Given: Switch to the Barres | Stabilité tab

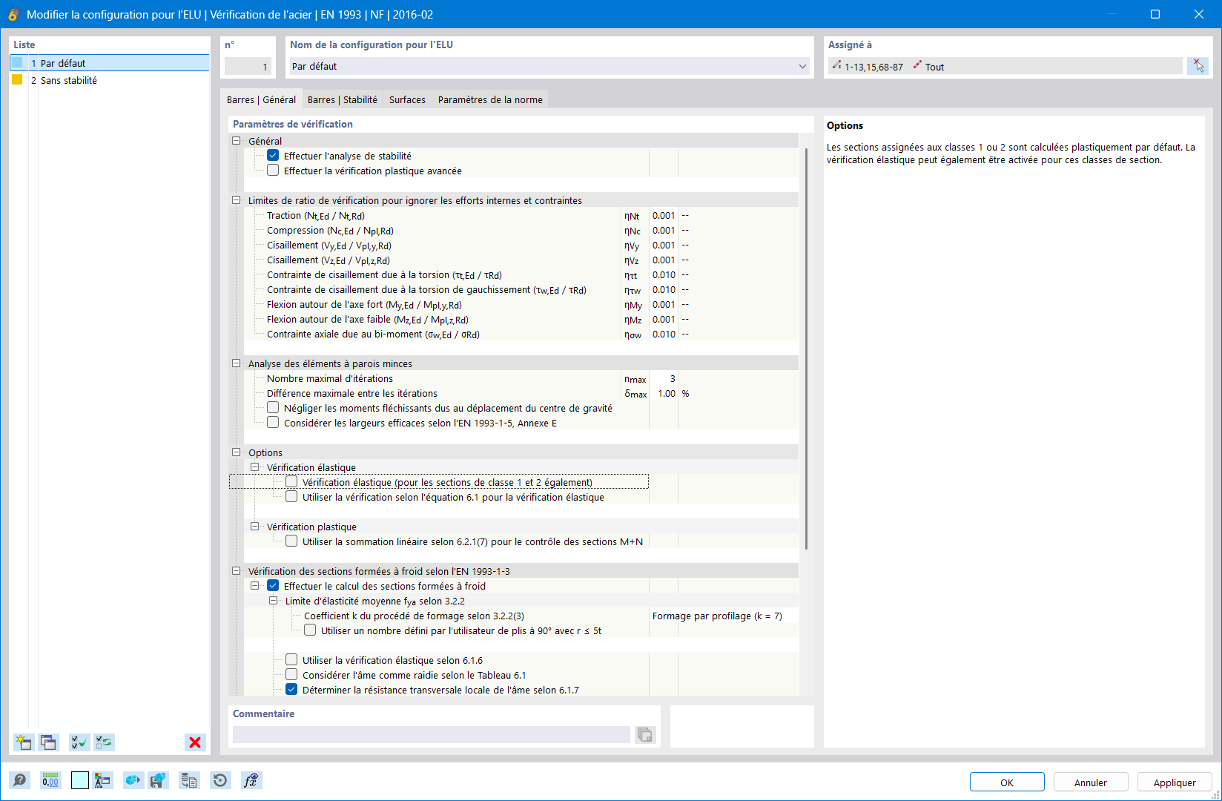Looking at the screenshot, I should click(343, 99).
